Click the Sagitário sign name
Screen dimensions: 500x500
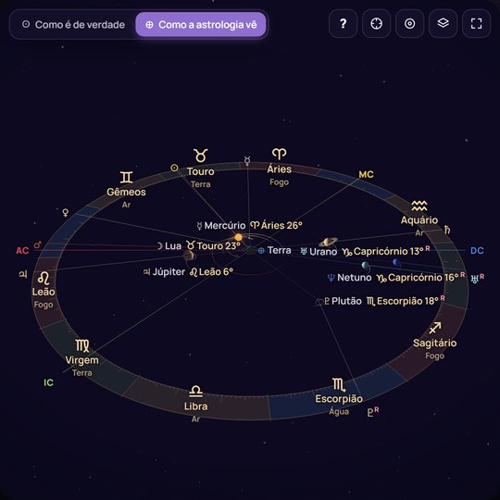pos(435,344)
